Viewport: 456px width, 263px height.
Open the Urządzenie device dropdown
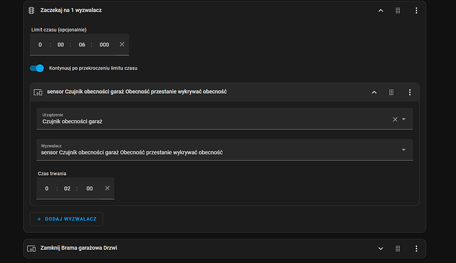click(404, 120)
